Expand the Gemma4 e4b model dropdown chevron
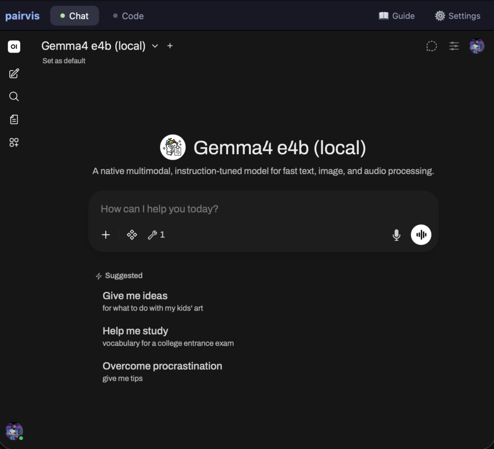 155,46
